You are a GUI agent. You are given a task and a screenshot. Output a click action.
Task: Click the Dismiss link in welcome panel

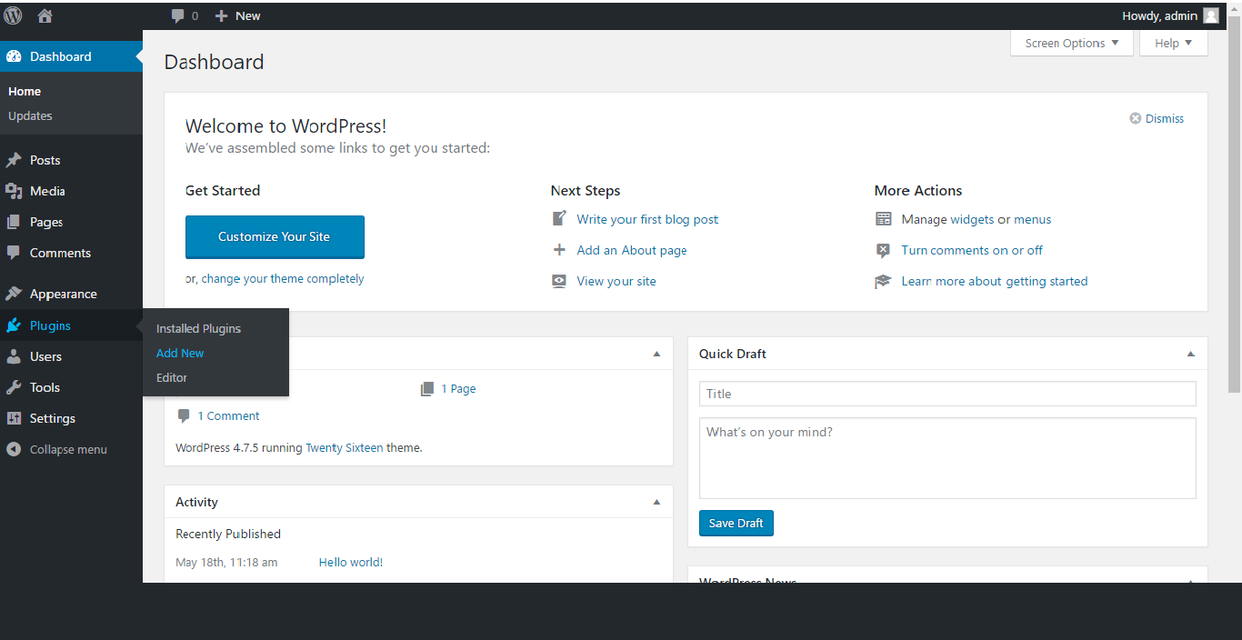pyautogui.click(x=1165, y=118)
